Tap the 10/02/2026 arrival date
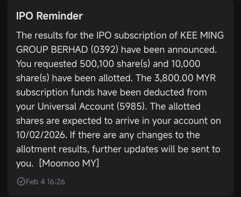This screenshot has width=241, height=197. point(42,135)
